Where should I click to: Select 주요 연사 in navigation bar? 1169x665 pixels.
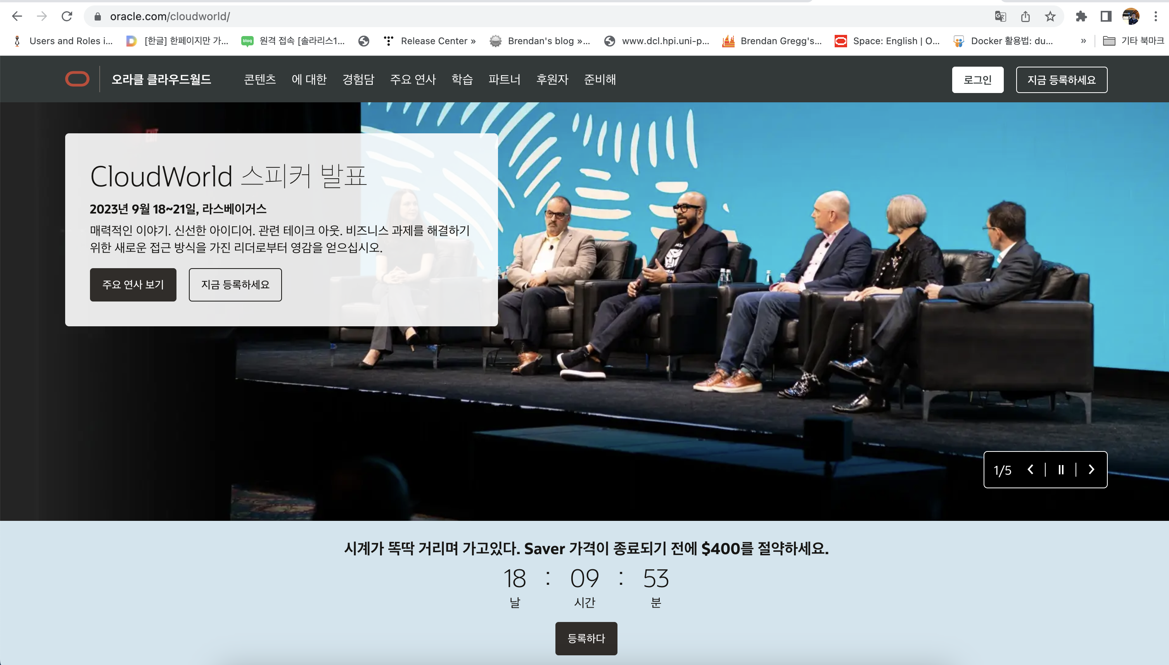point(413,79)
